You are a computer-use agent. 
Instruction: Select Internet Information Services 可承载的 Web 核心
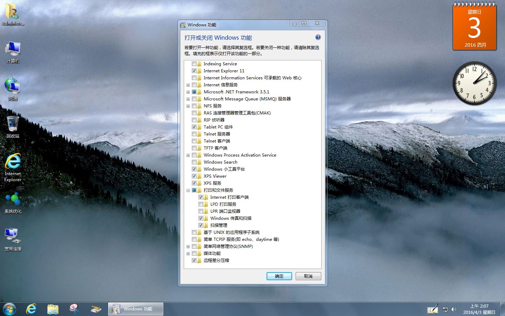pos(252,78)
